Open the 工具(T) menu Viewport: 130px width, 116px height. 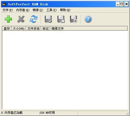click(52, 10)
